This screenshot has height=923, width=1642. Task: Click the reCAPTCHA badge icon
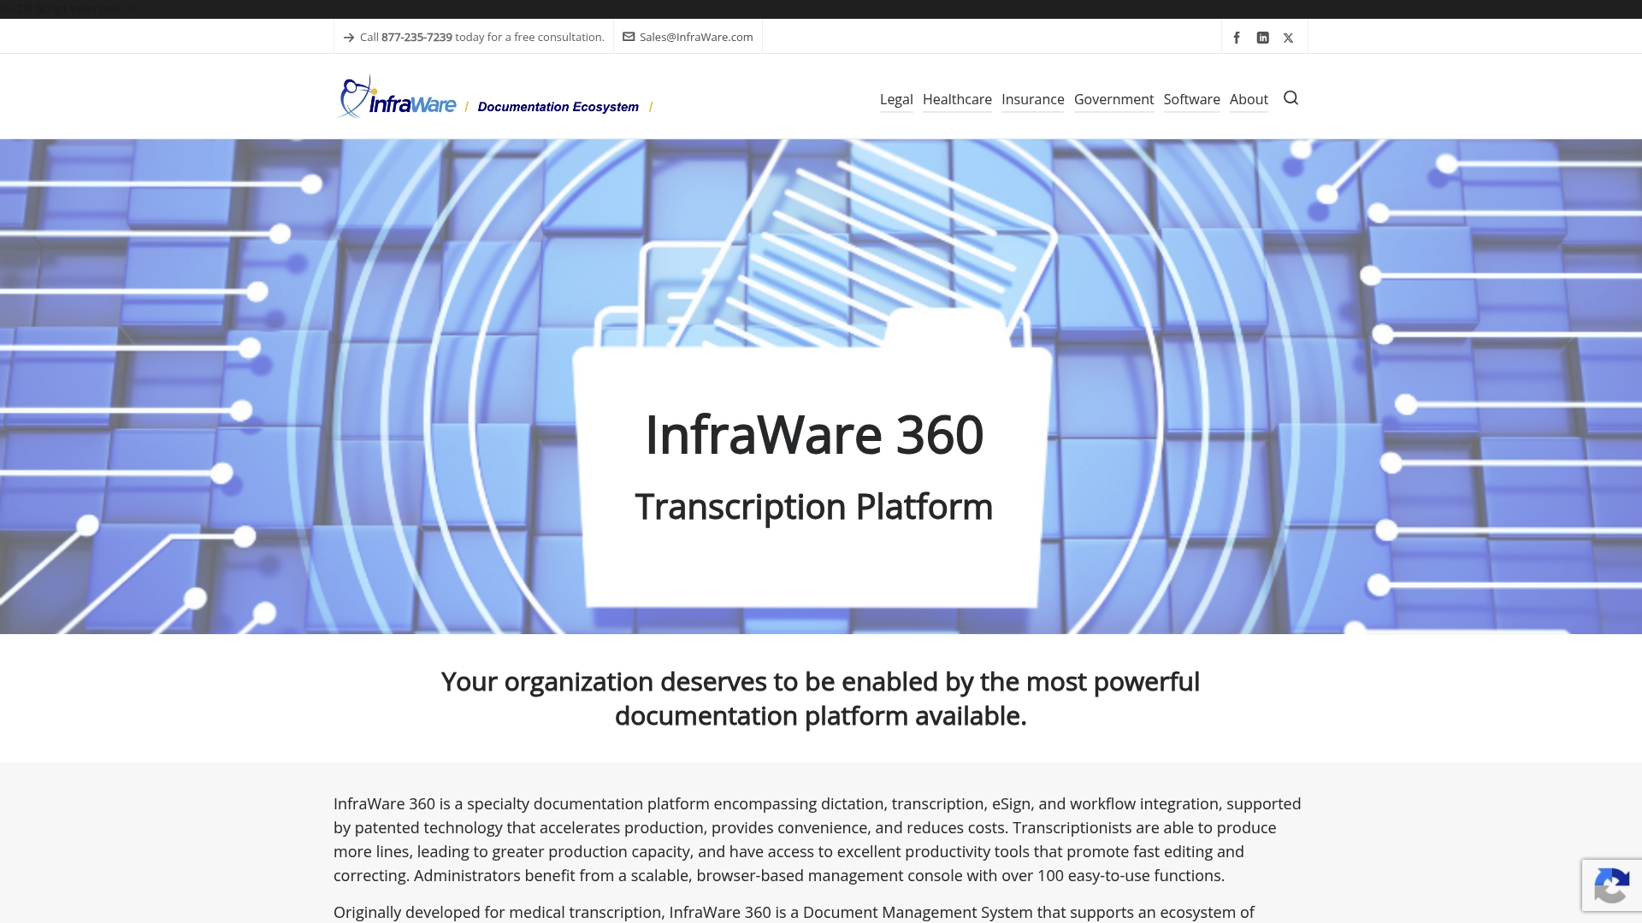pyautogui.click(x=1611, y=885)
